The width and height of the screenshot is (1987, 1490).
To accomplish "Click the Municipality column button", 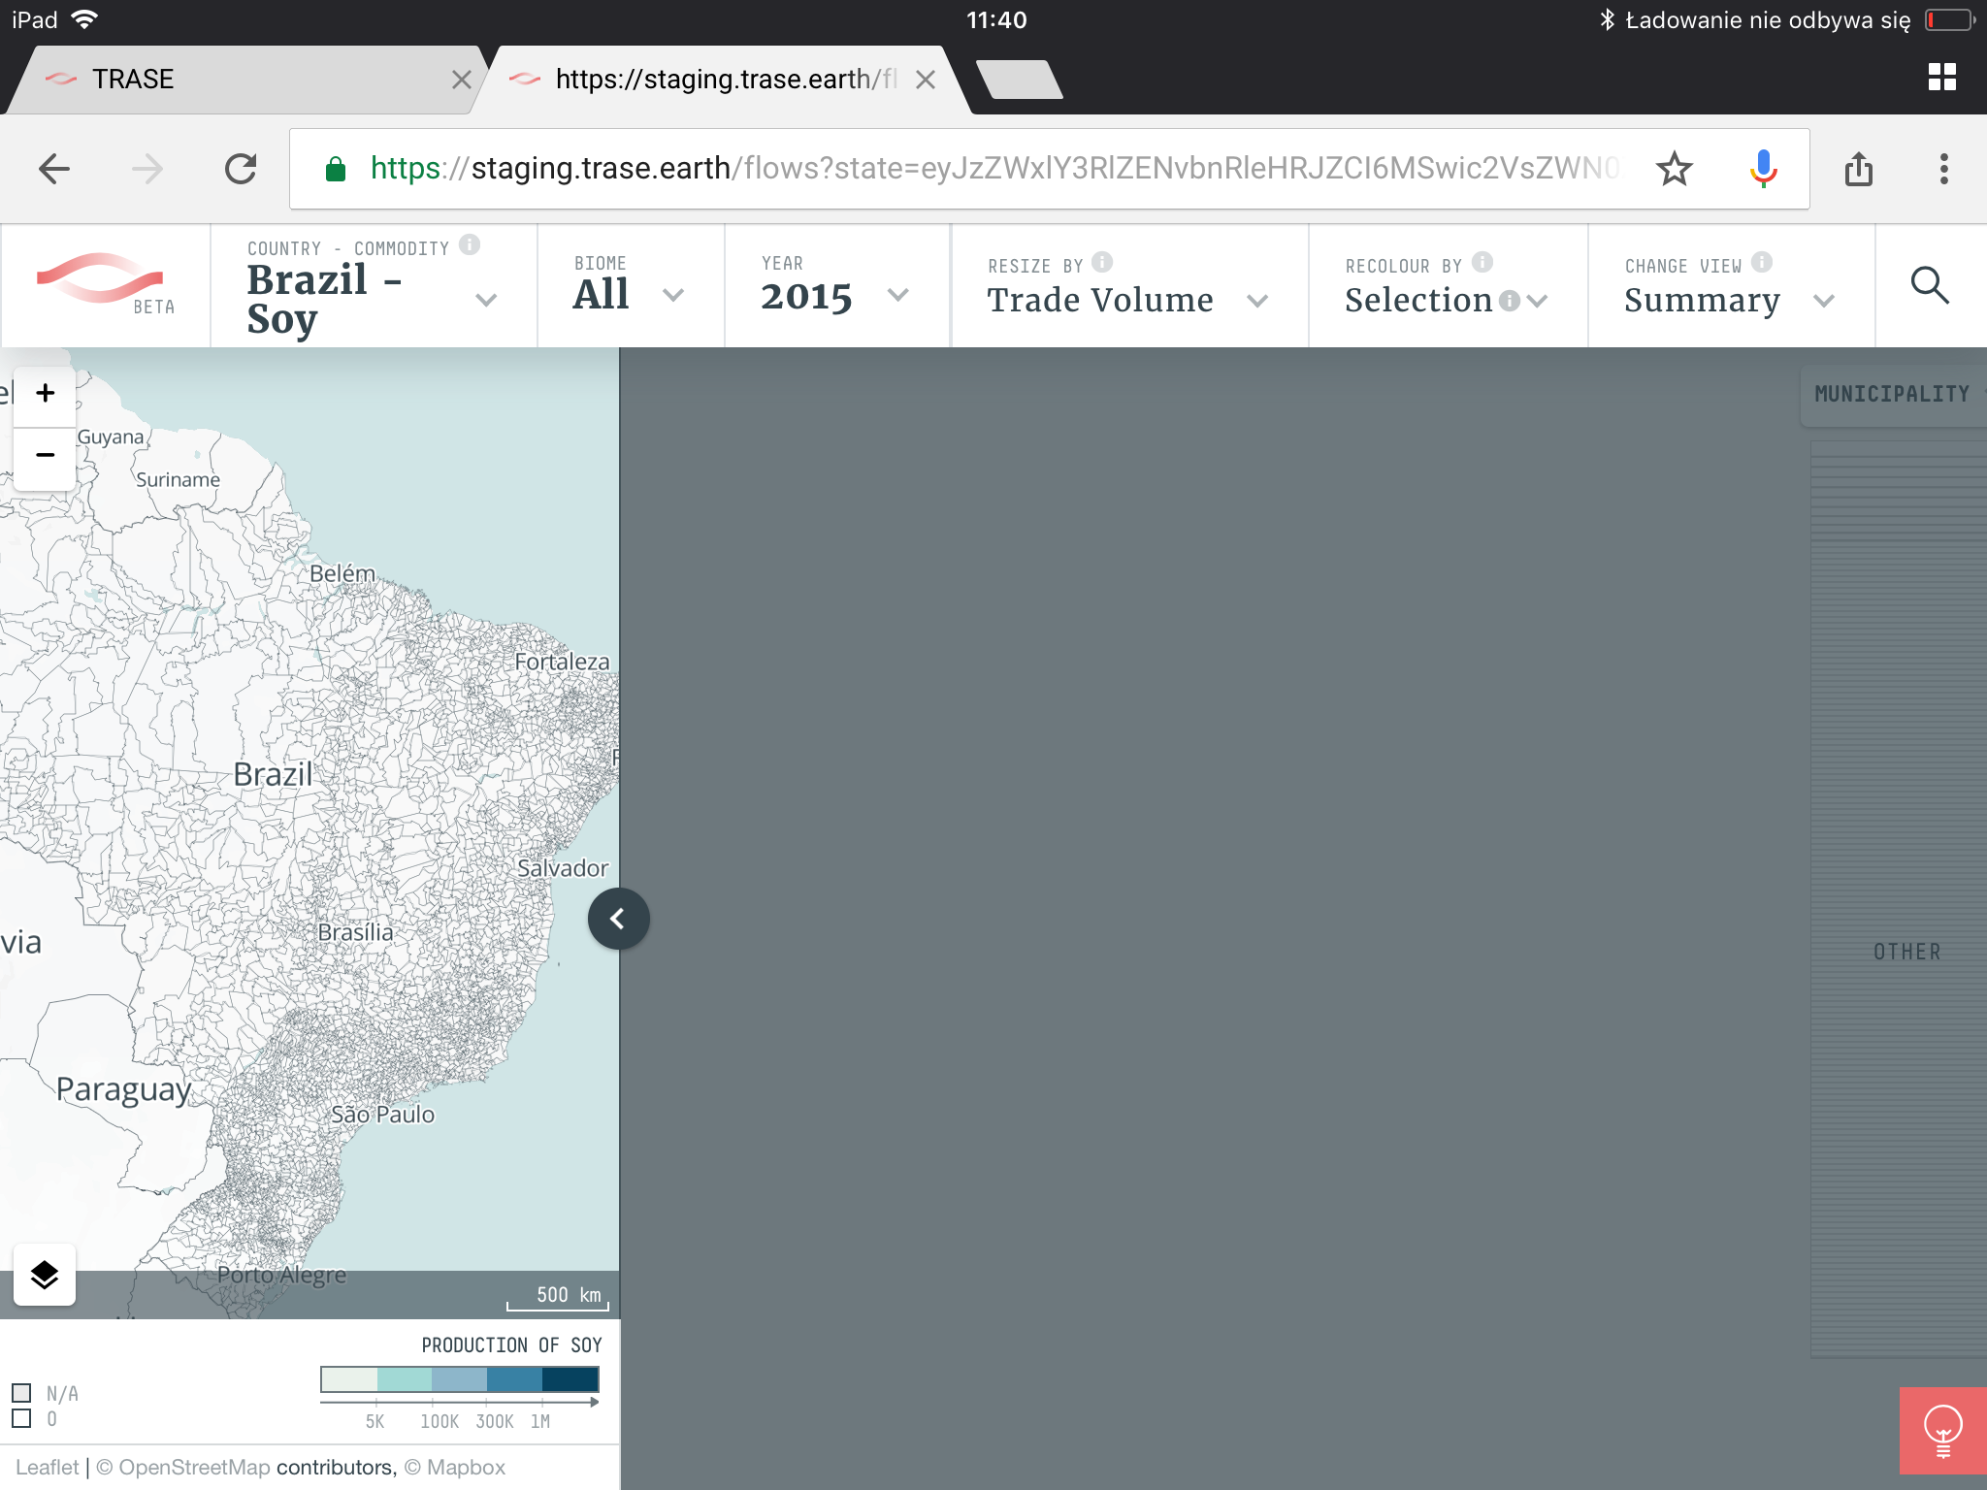I will [x=1892, y=394].
